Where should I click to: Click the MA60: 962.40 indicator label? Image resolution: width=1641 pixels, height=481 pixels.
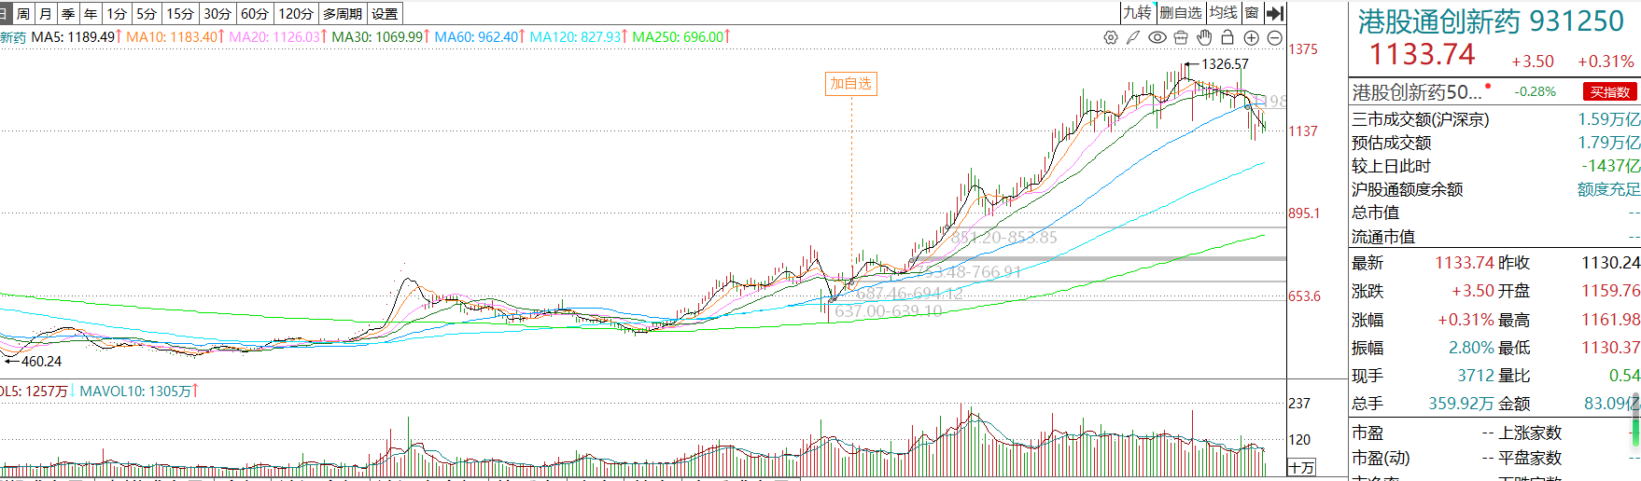click(x=480, y=37)
